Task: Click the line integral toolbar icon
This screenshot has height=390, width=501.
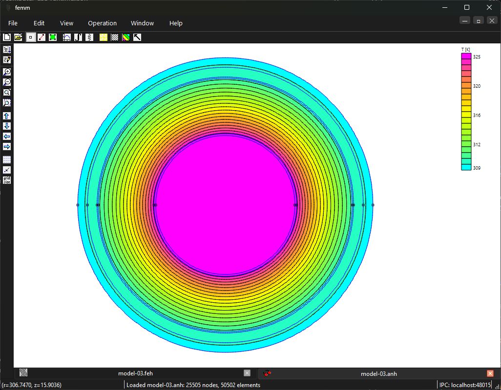Action: [78, 38]
